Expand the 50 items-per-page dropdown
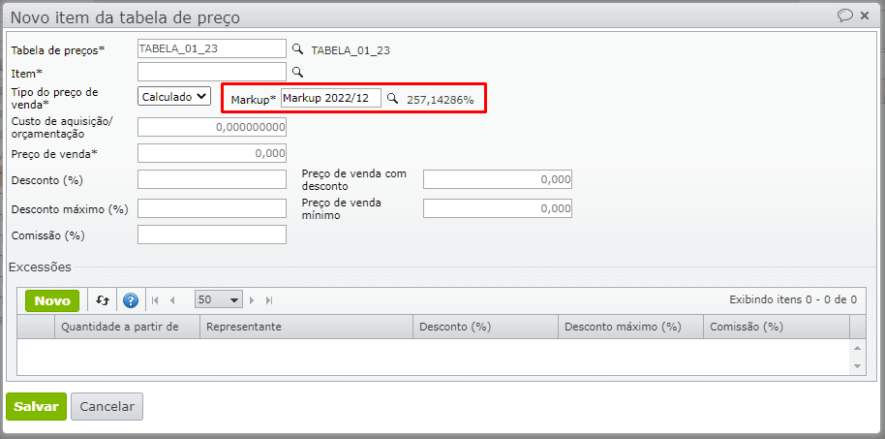The image size is (885, 439). (x=219, y=300)
